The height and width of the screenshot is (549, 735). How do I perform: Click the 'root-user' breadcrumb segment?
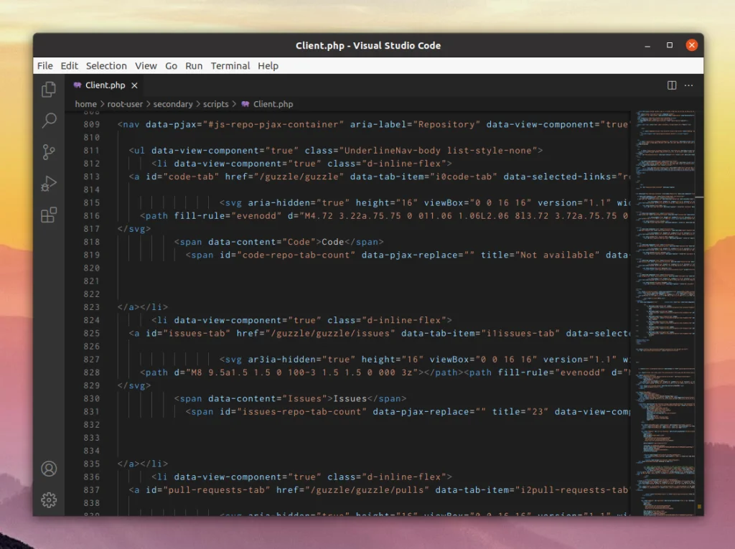(x=125, y=104)
